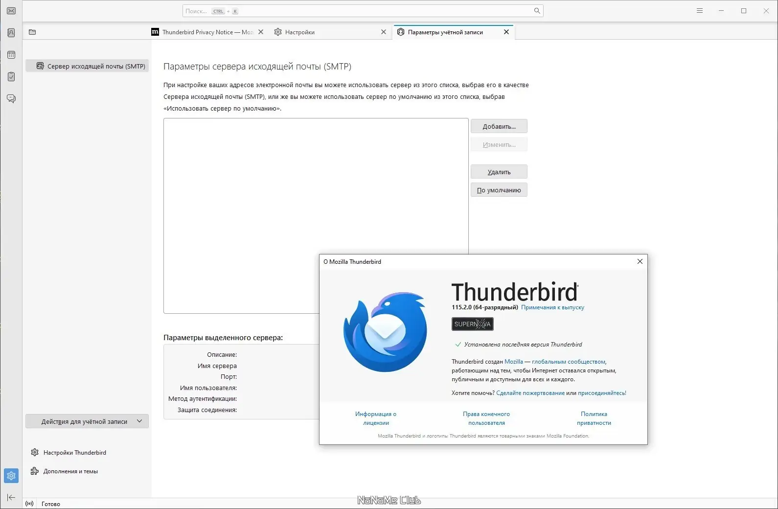The image size is (778, 509).
Task: Open Примечания к выпуску link
Action: point(552,307)
